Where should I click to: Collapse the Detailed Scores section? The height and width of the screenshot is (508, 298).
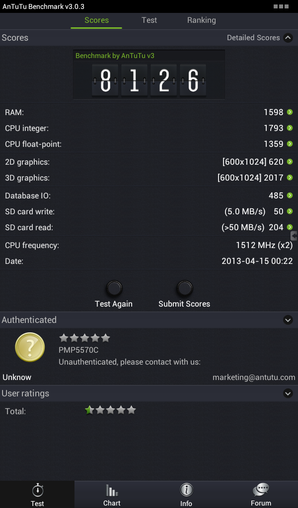pyautogui.click(x=288, y=38)
